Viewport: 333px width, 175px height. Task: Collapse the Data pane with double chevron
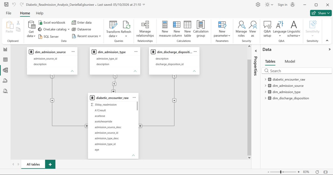(x=329, y=49)
